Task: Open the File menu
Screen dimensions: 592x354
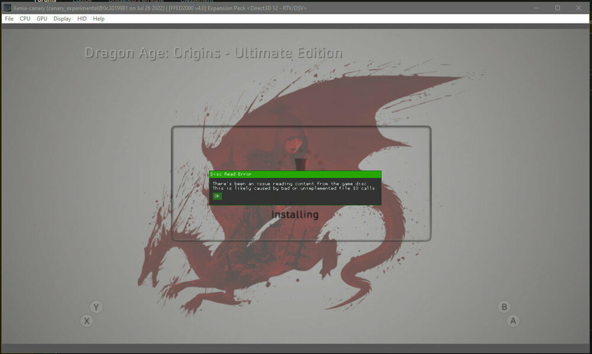Action: coord(9,19)
